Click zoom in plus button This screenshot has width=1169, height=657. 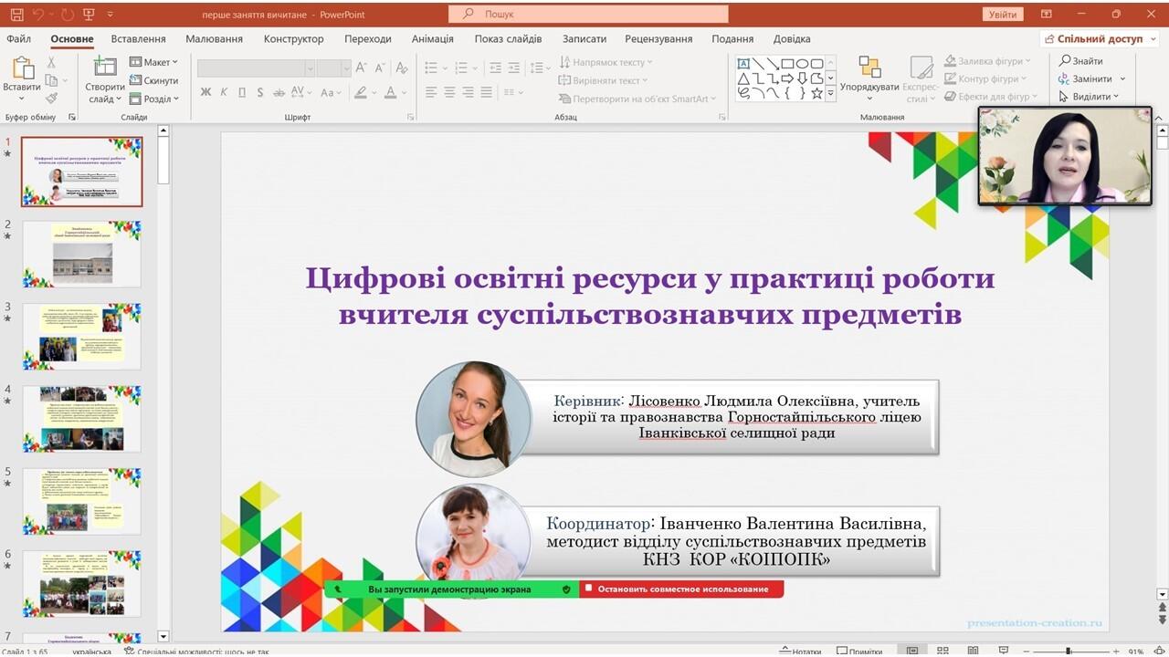(1116, 652)
